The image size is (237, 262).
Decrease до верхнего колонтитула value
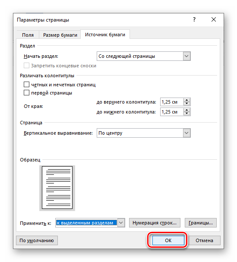coord(186,104)
